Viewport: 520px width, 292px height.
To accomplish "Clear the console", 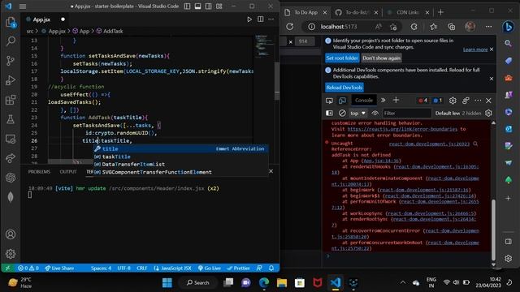I will [x=342, y=114].
